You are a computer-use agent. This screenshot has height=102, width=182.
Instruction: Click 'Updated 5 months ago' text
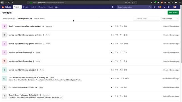171,79
